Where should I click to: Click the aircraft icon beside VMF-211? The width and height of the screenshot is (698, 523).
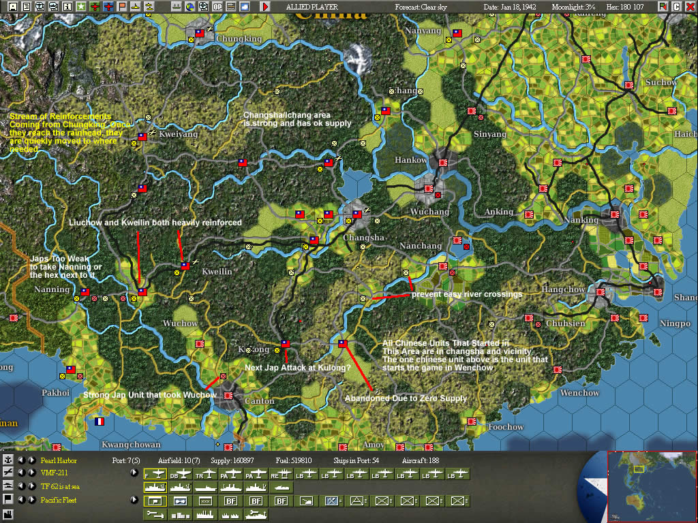click(7, 473)
